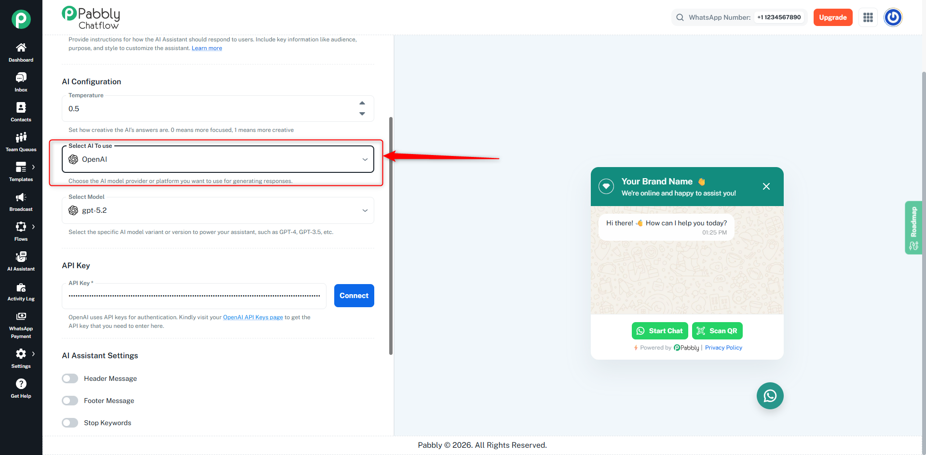Open the Settings gear icon

pyautogui.click(x=21, y=354)
